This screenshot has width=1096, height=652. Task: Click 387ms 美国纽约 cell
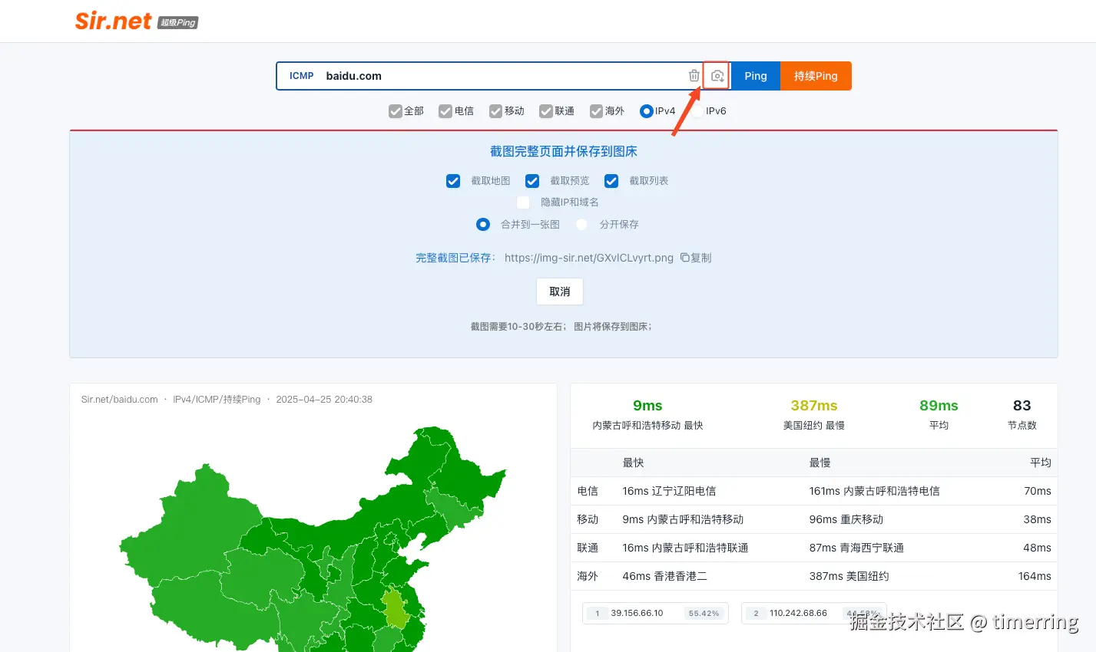tap(849, 576)
